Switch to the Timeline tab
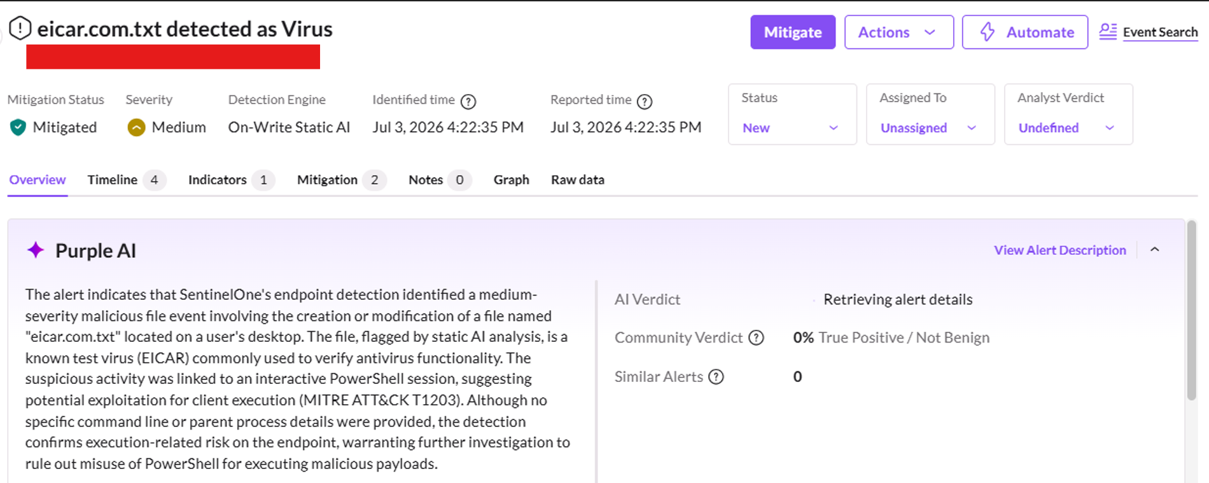 pos(126,180)
